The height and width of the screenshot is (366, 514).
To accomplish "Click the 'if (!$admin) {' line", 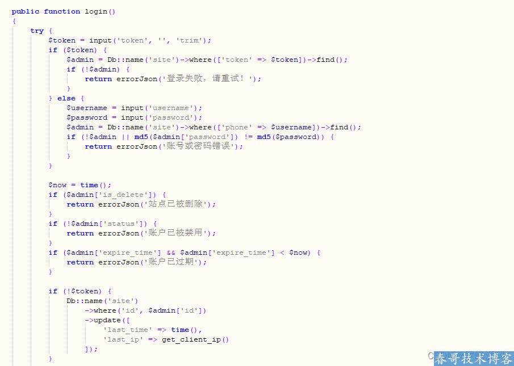I will [x=98, y=69].
